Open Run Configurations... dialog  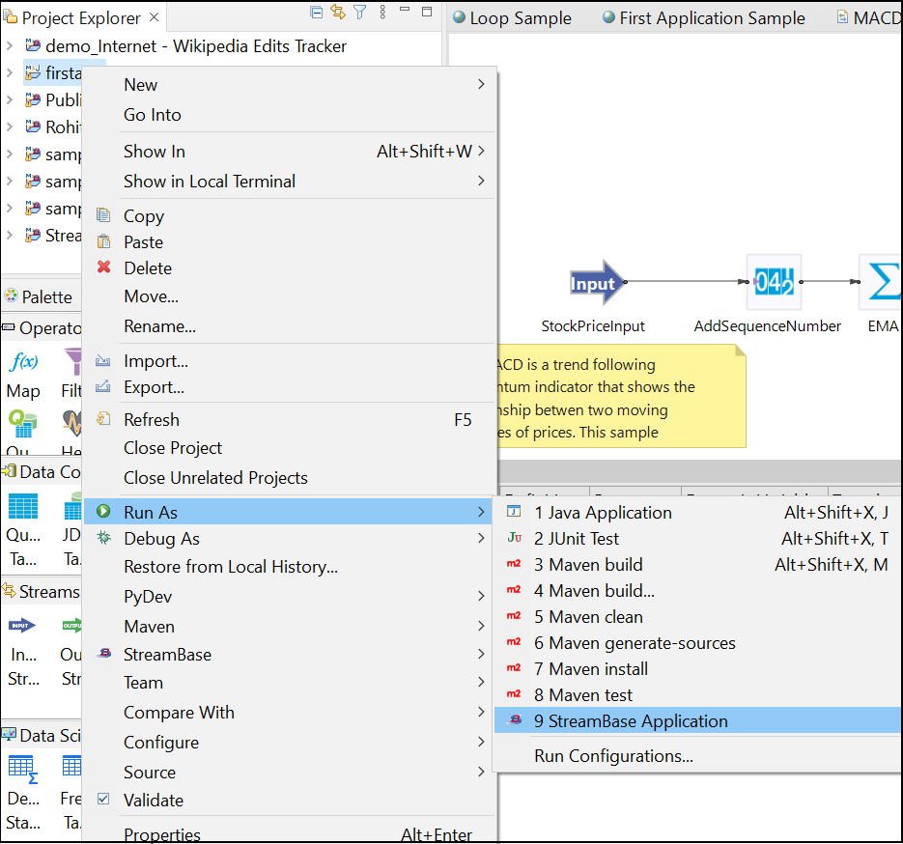coord(698,755)
